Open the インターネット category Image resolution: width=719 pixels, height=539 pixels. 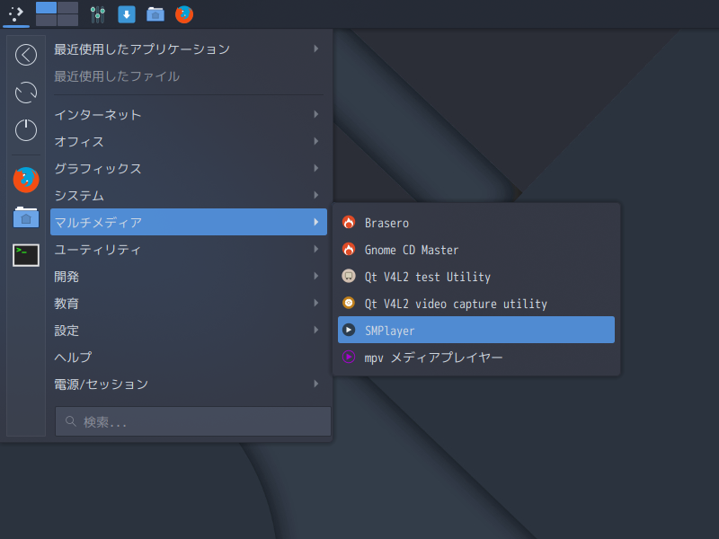[x=189, y=115]
